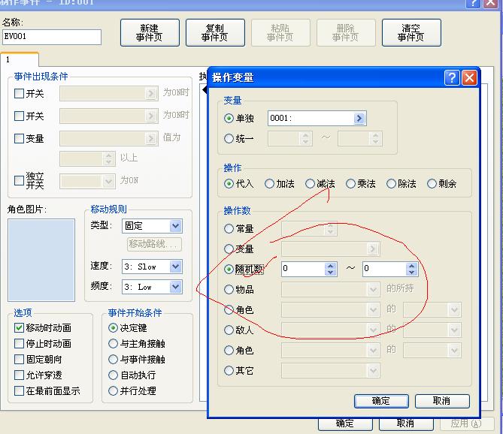Click 确定 in the 操作变量 dialog
The image size is (503, 434).
pos(381,401)
